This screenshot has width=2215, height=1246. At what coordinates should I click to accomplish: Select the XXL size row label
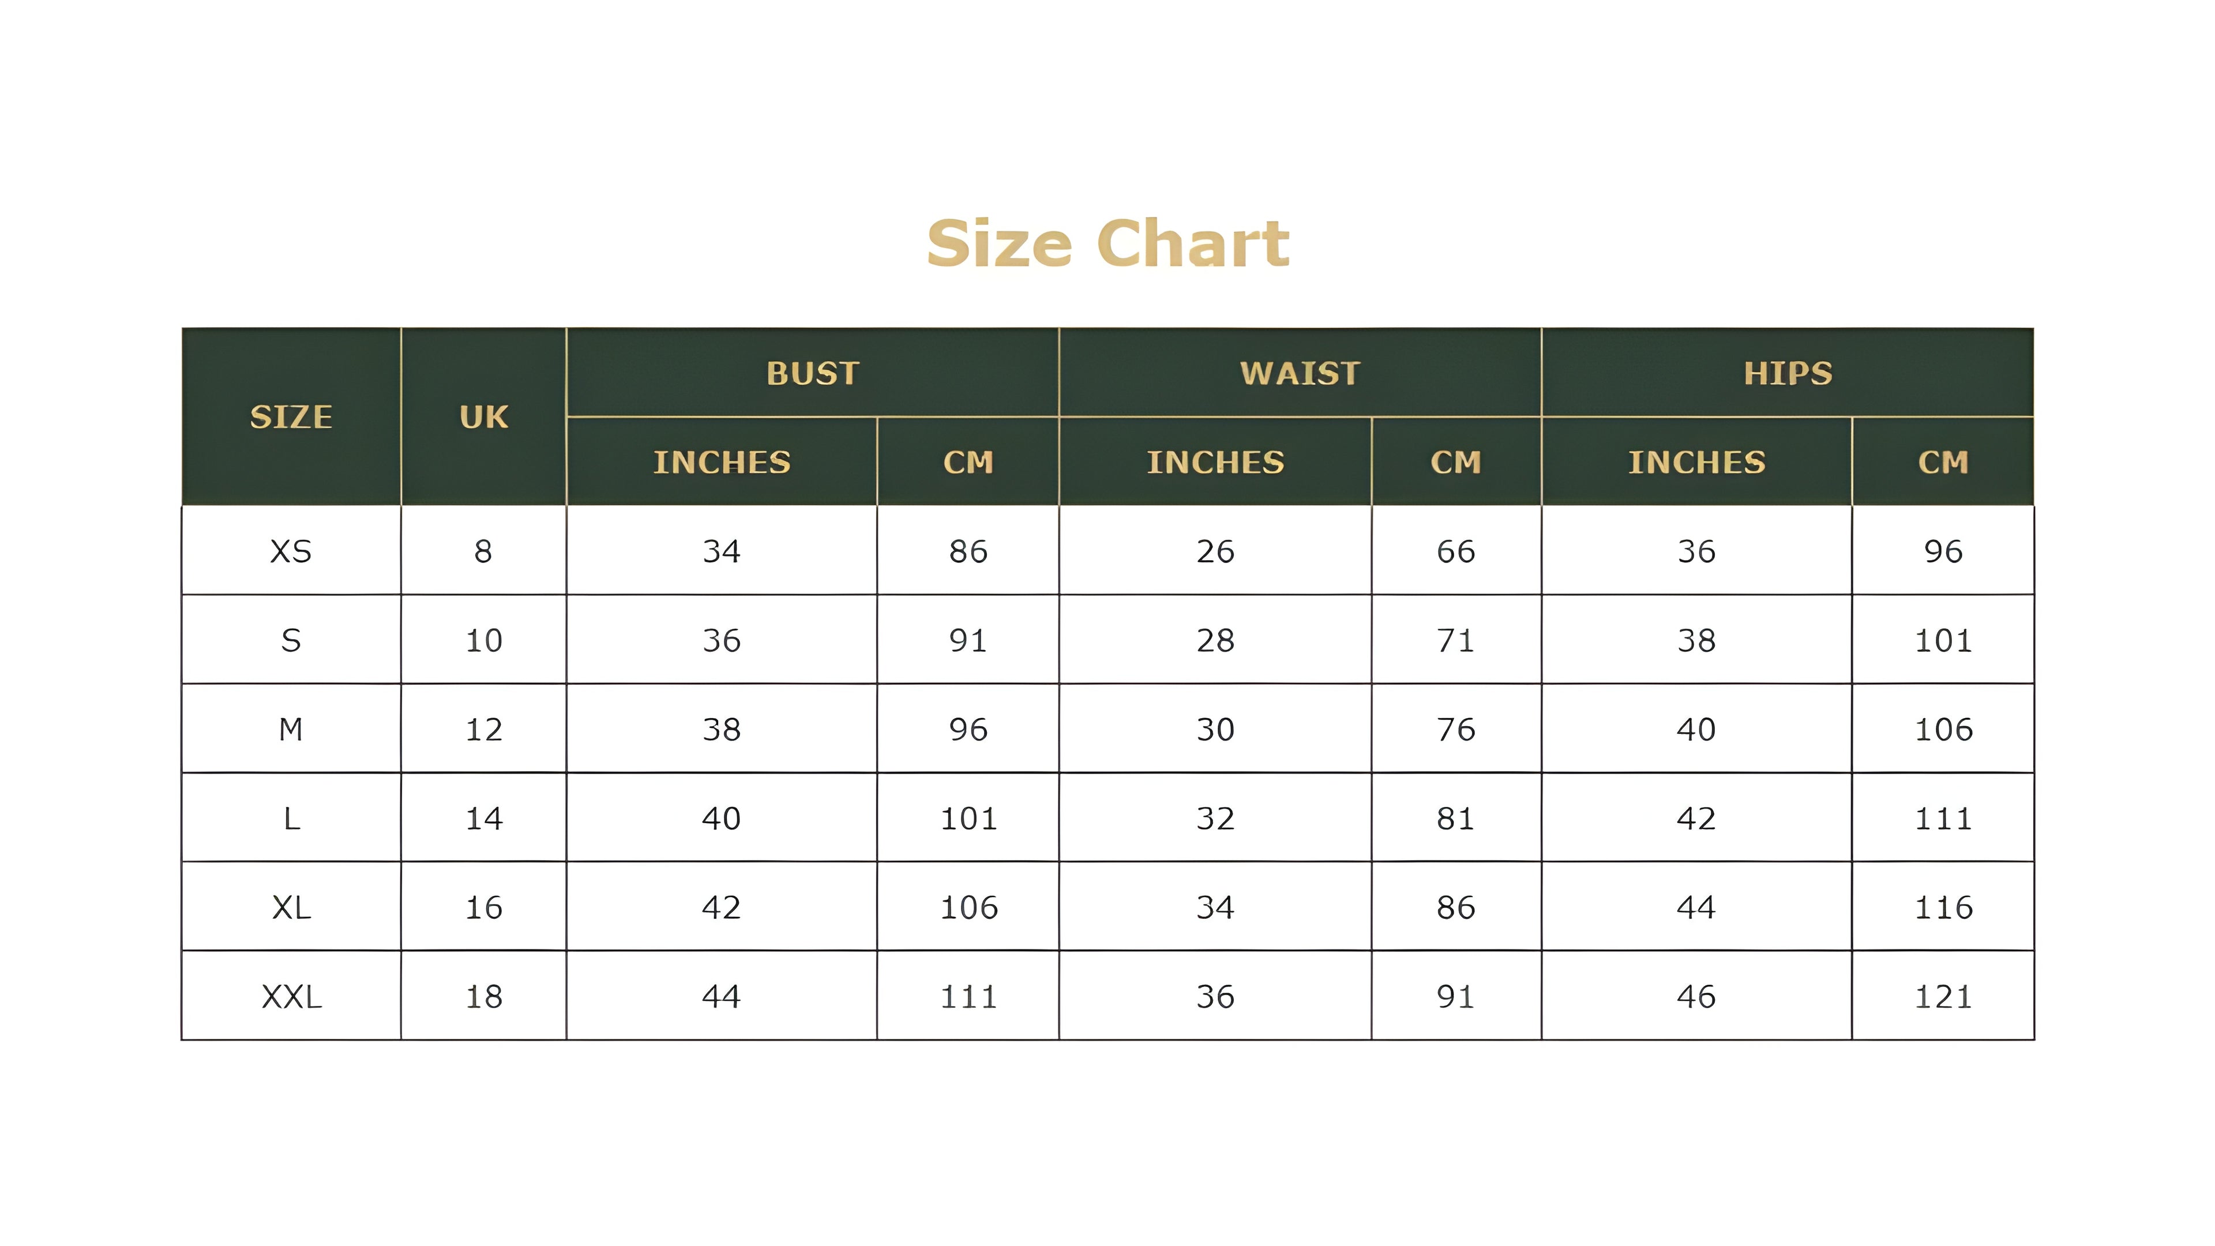coord(291,997)
